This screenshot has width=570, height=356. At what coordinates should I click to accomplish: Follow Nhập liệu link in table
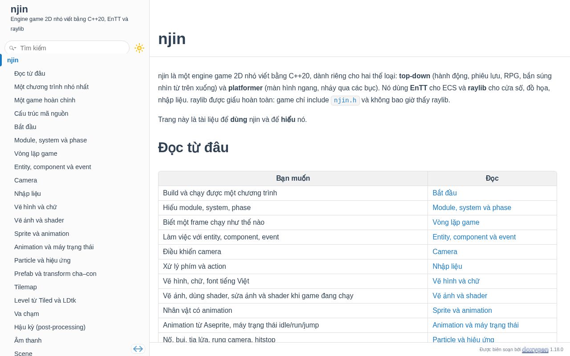point(448,267)
